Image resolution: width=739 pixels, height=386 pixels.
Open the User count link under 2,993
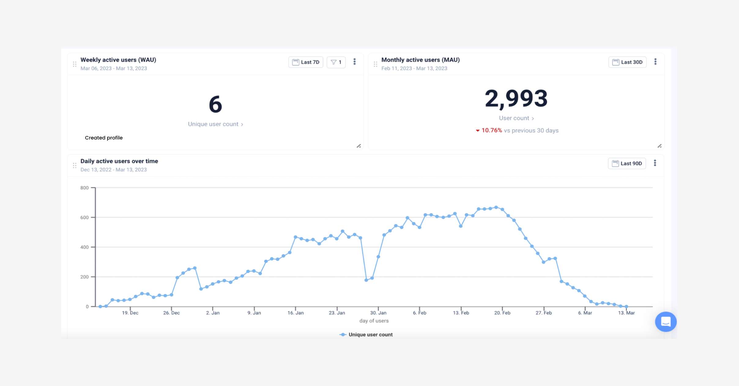[516, 118]
